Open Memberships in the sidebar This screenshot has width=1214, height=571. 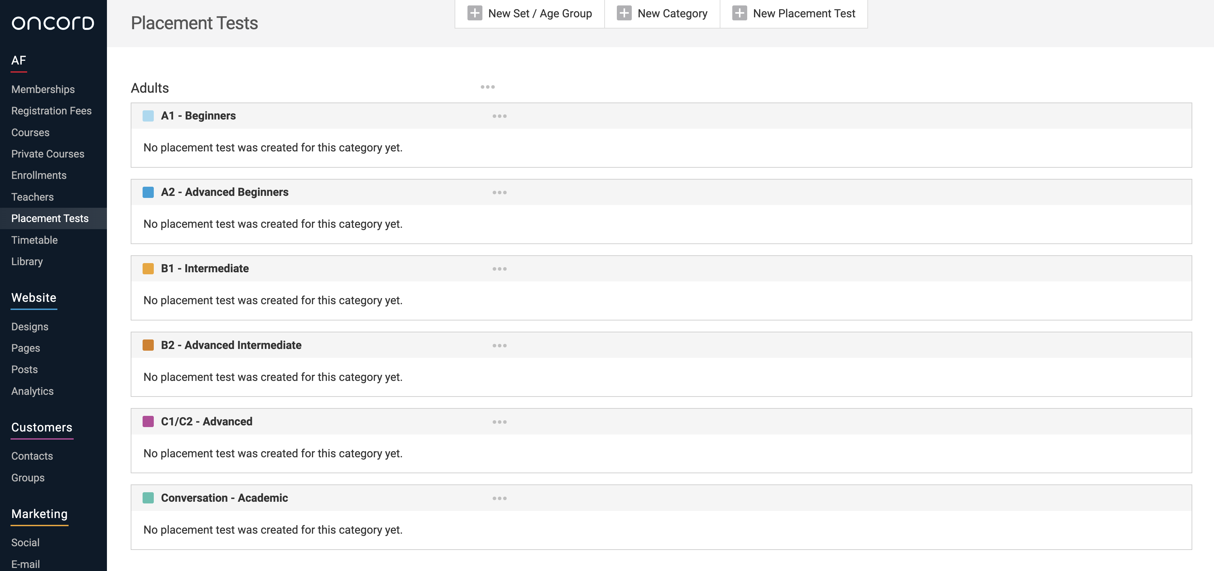43,90
